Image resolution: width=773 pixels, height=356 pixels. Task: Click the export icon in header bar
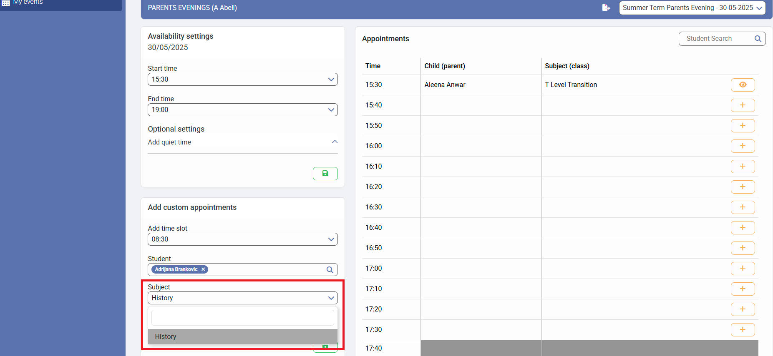point(606,7)
